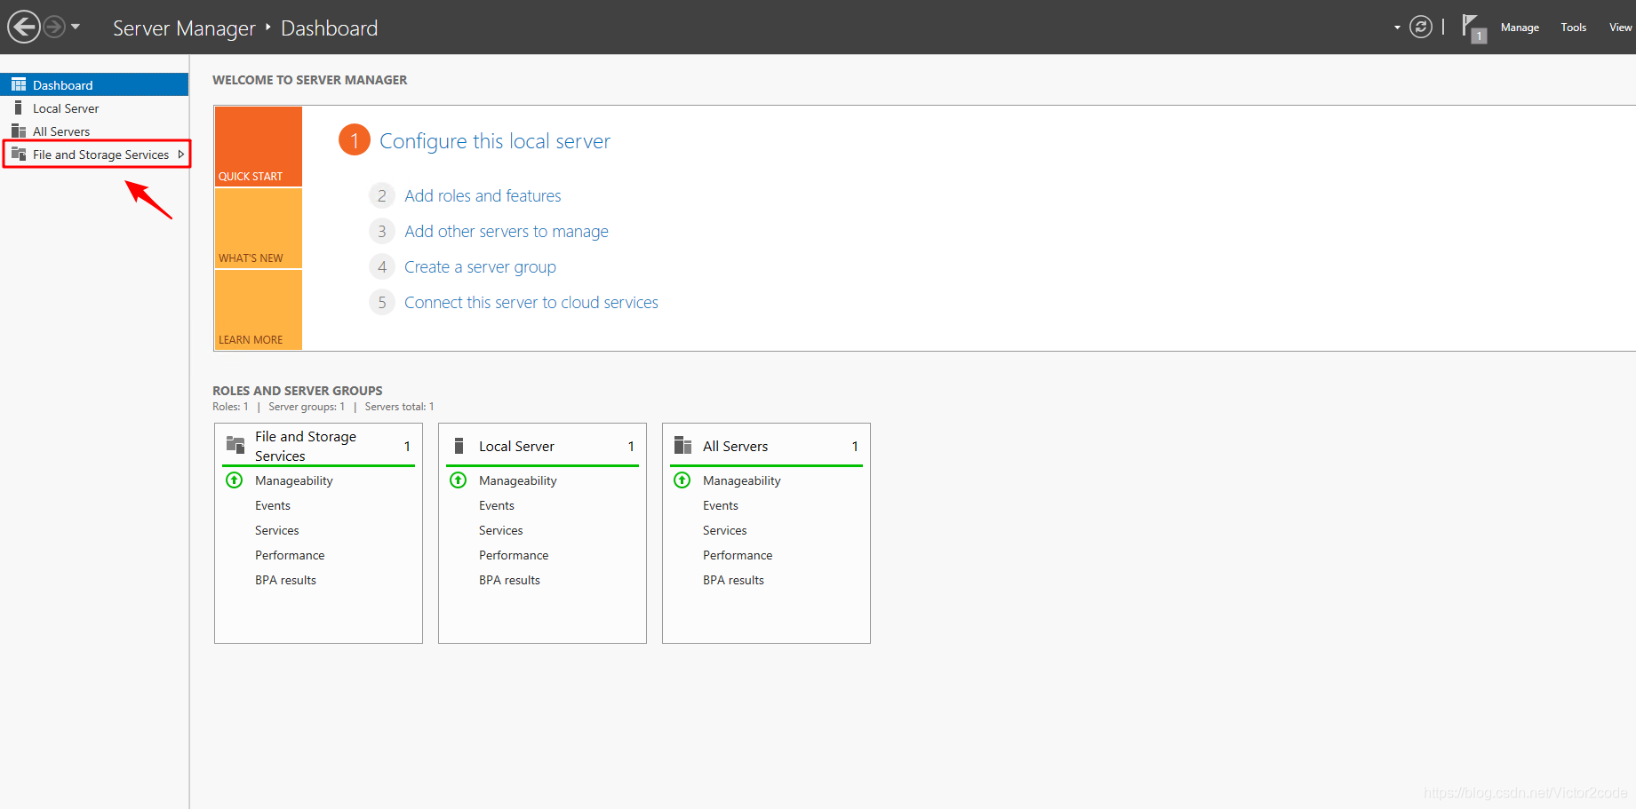Expand File and Storage Services sidebar arrow
The height and width of the screenshot is (809, 1636).
coord(180,155)
